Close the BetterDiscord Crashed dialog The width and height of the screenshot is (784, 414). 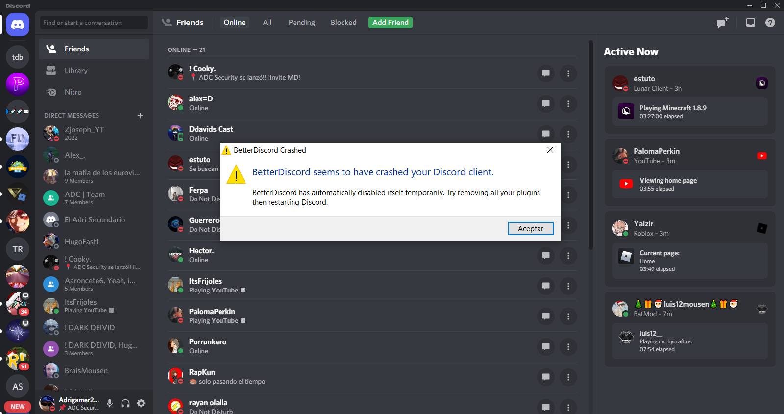[x=550, y=150]
